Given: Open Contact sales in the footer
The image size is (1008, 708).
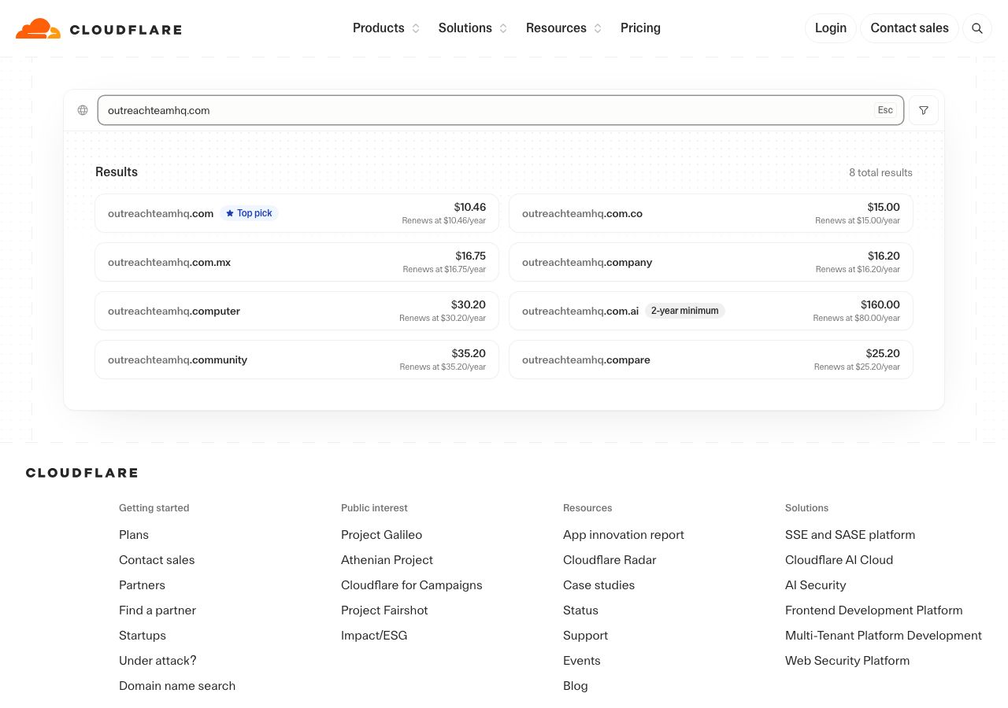Looking at the screenshot, I should [x=157, y=560].
